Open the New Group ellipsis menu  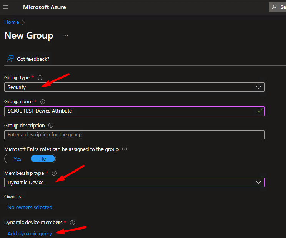[x=66, y=35]
